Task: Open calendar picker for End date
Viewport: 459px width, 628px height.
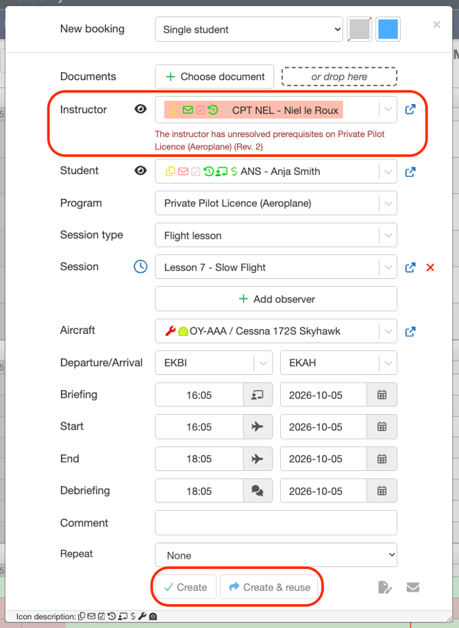Action: 382,459
